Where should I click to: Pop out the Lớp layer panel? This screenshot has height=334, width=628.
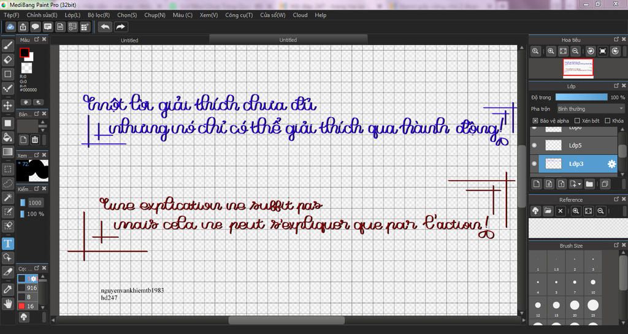click(617, 86)
